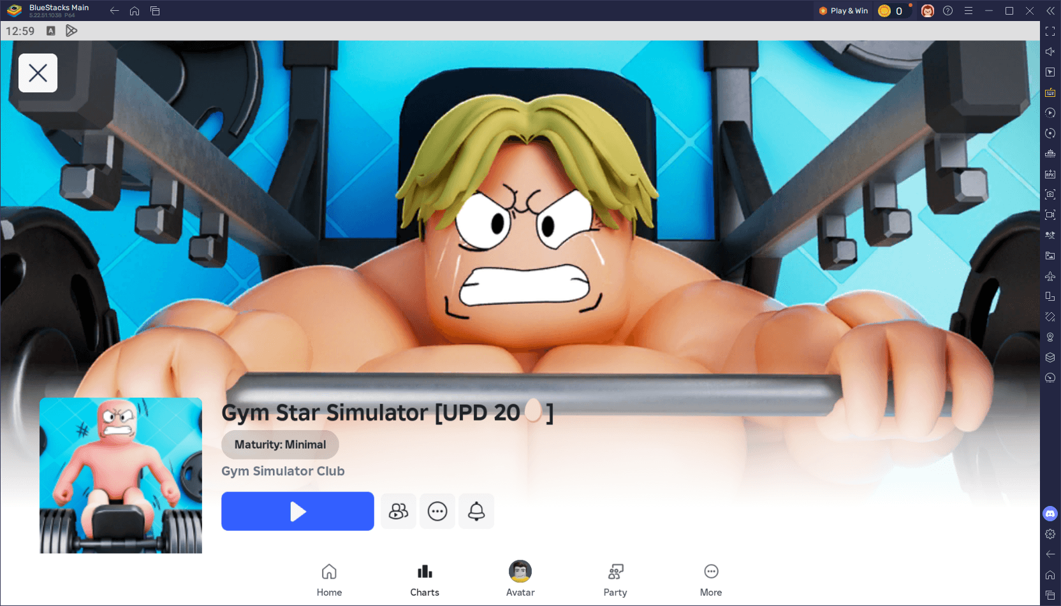Maximize the BlueStacks window
1061x606 pixels.
click(1009, 11)
